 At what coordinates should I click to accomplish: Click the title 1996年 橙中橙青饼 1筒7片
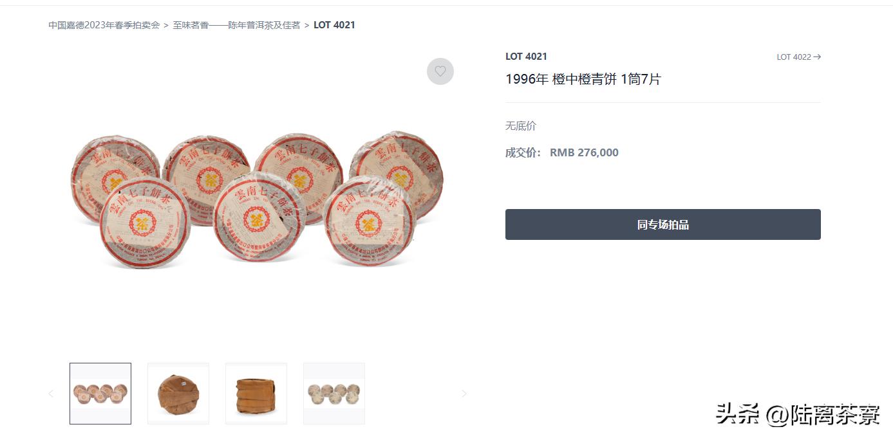pyautogui.click(x=583, y=79)
